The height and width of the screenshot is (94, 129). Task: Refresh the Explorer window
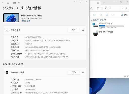pos(91,8)
